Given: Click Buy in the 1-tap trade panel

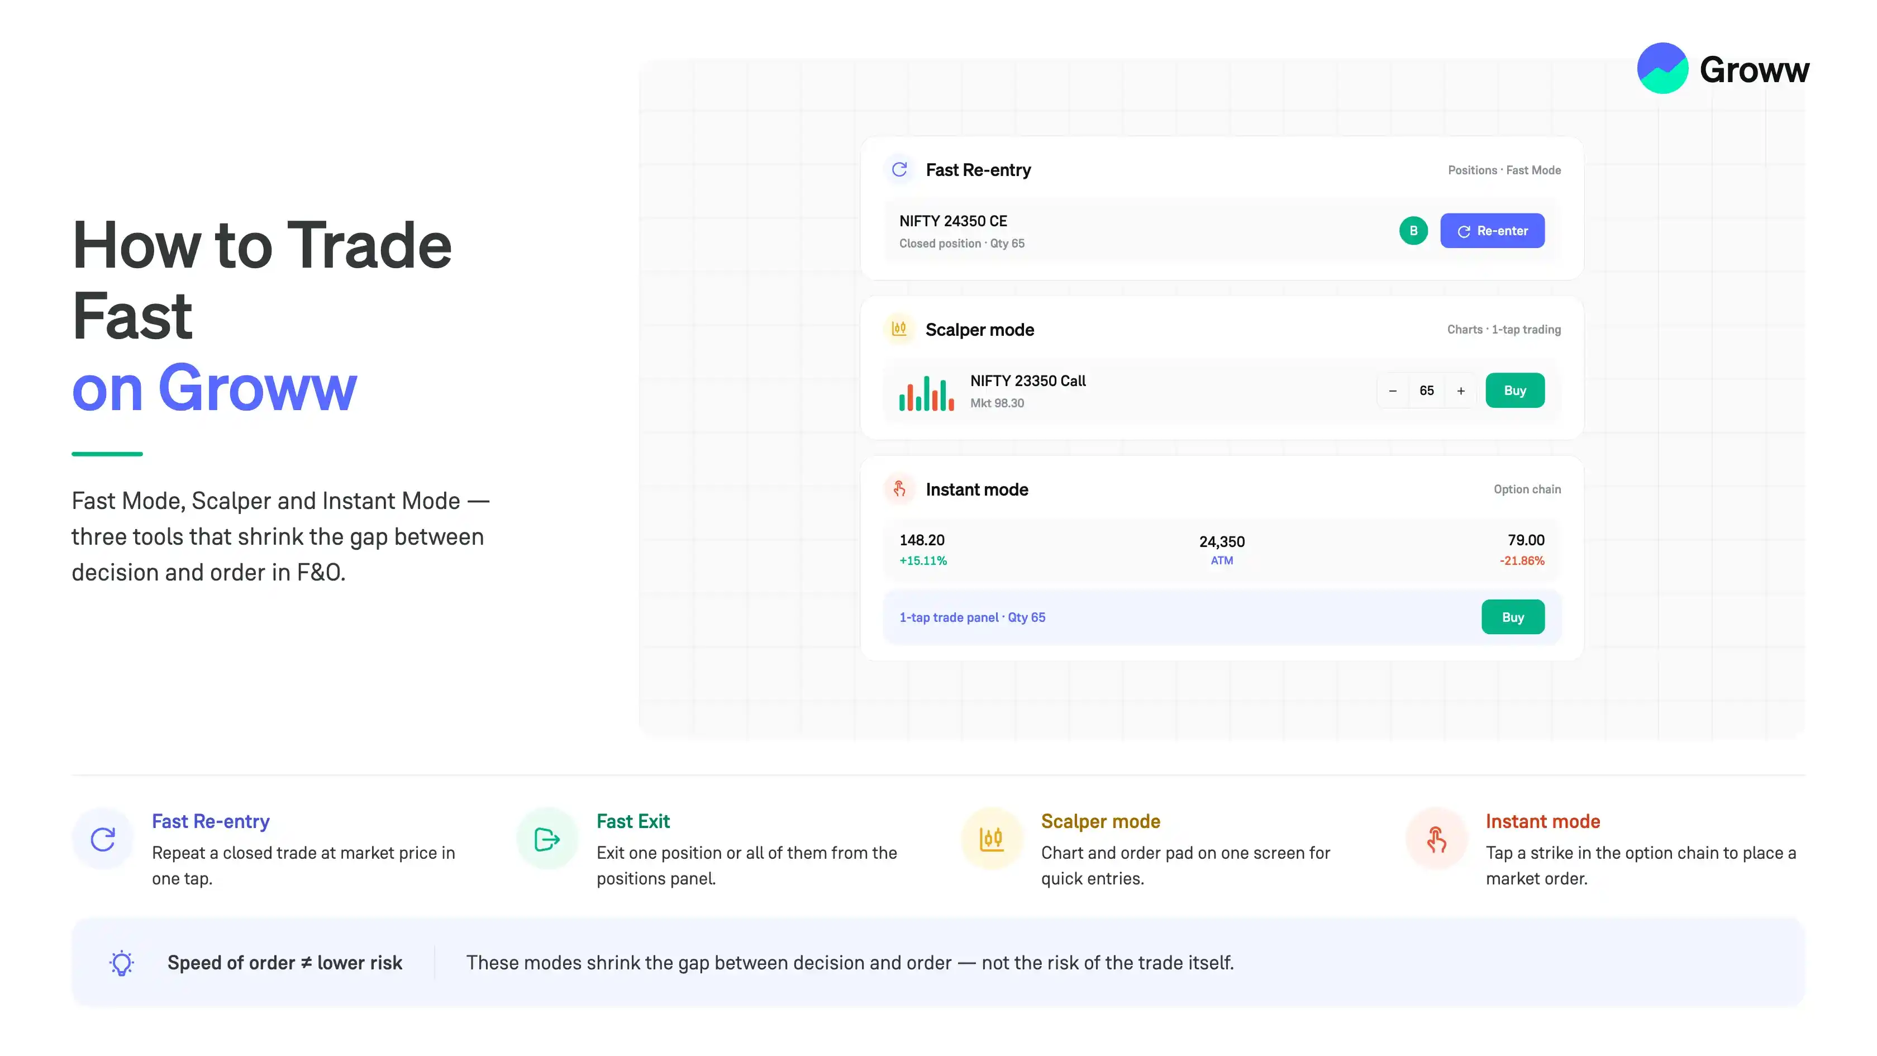Looking at the screenshot, I should tap(1513, 617).
